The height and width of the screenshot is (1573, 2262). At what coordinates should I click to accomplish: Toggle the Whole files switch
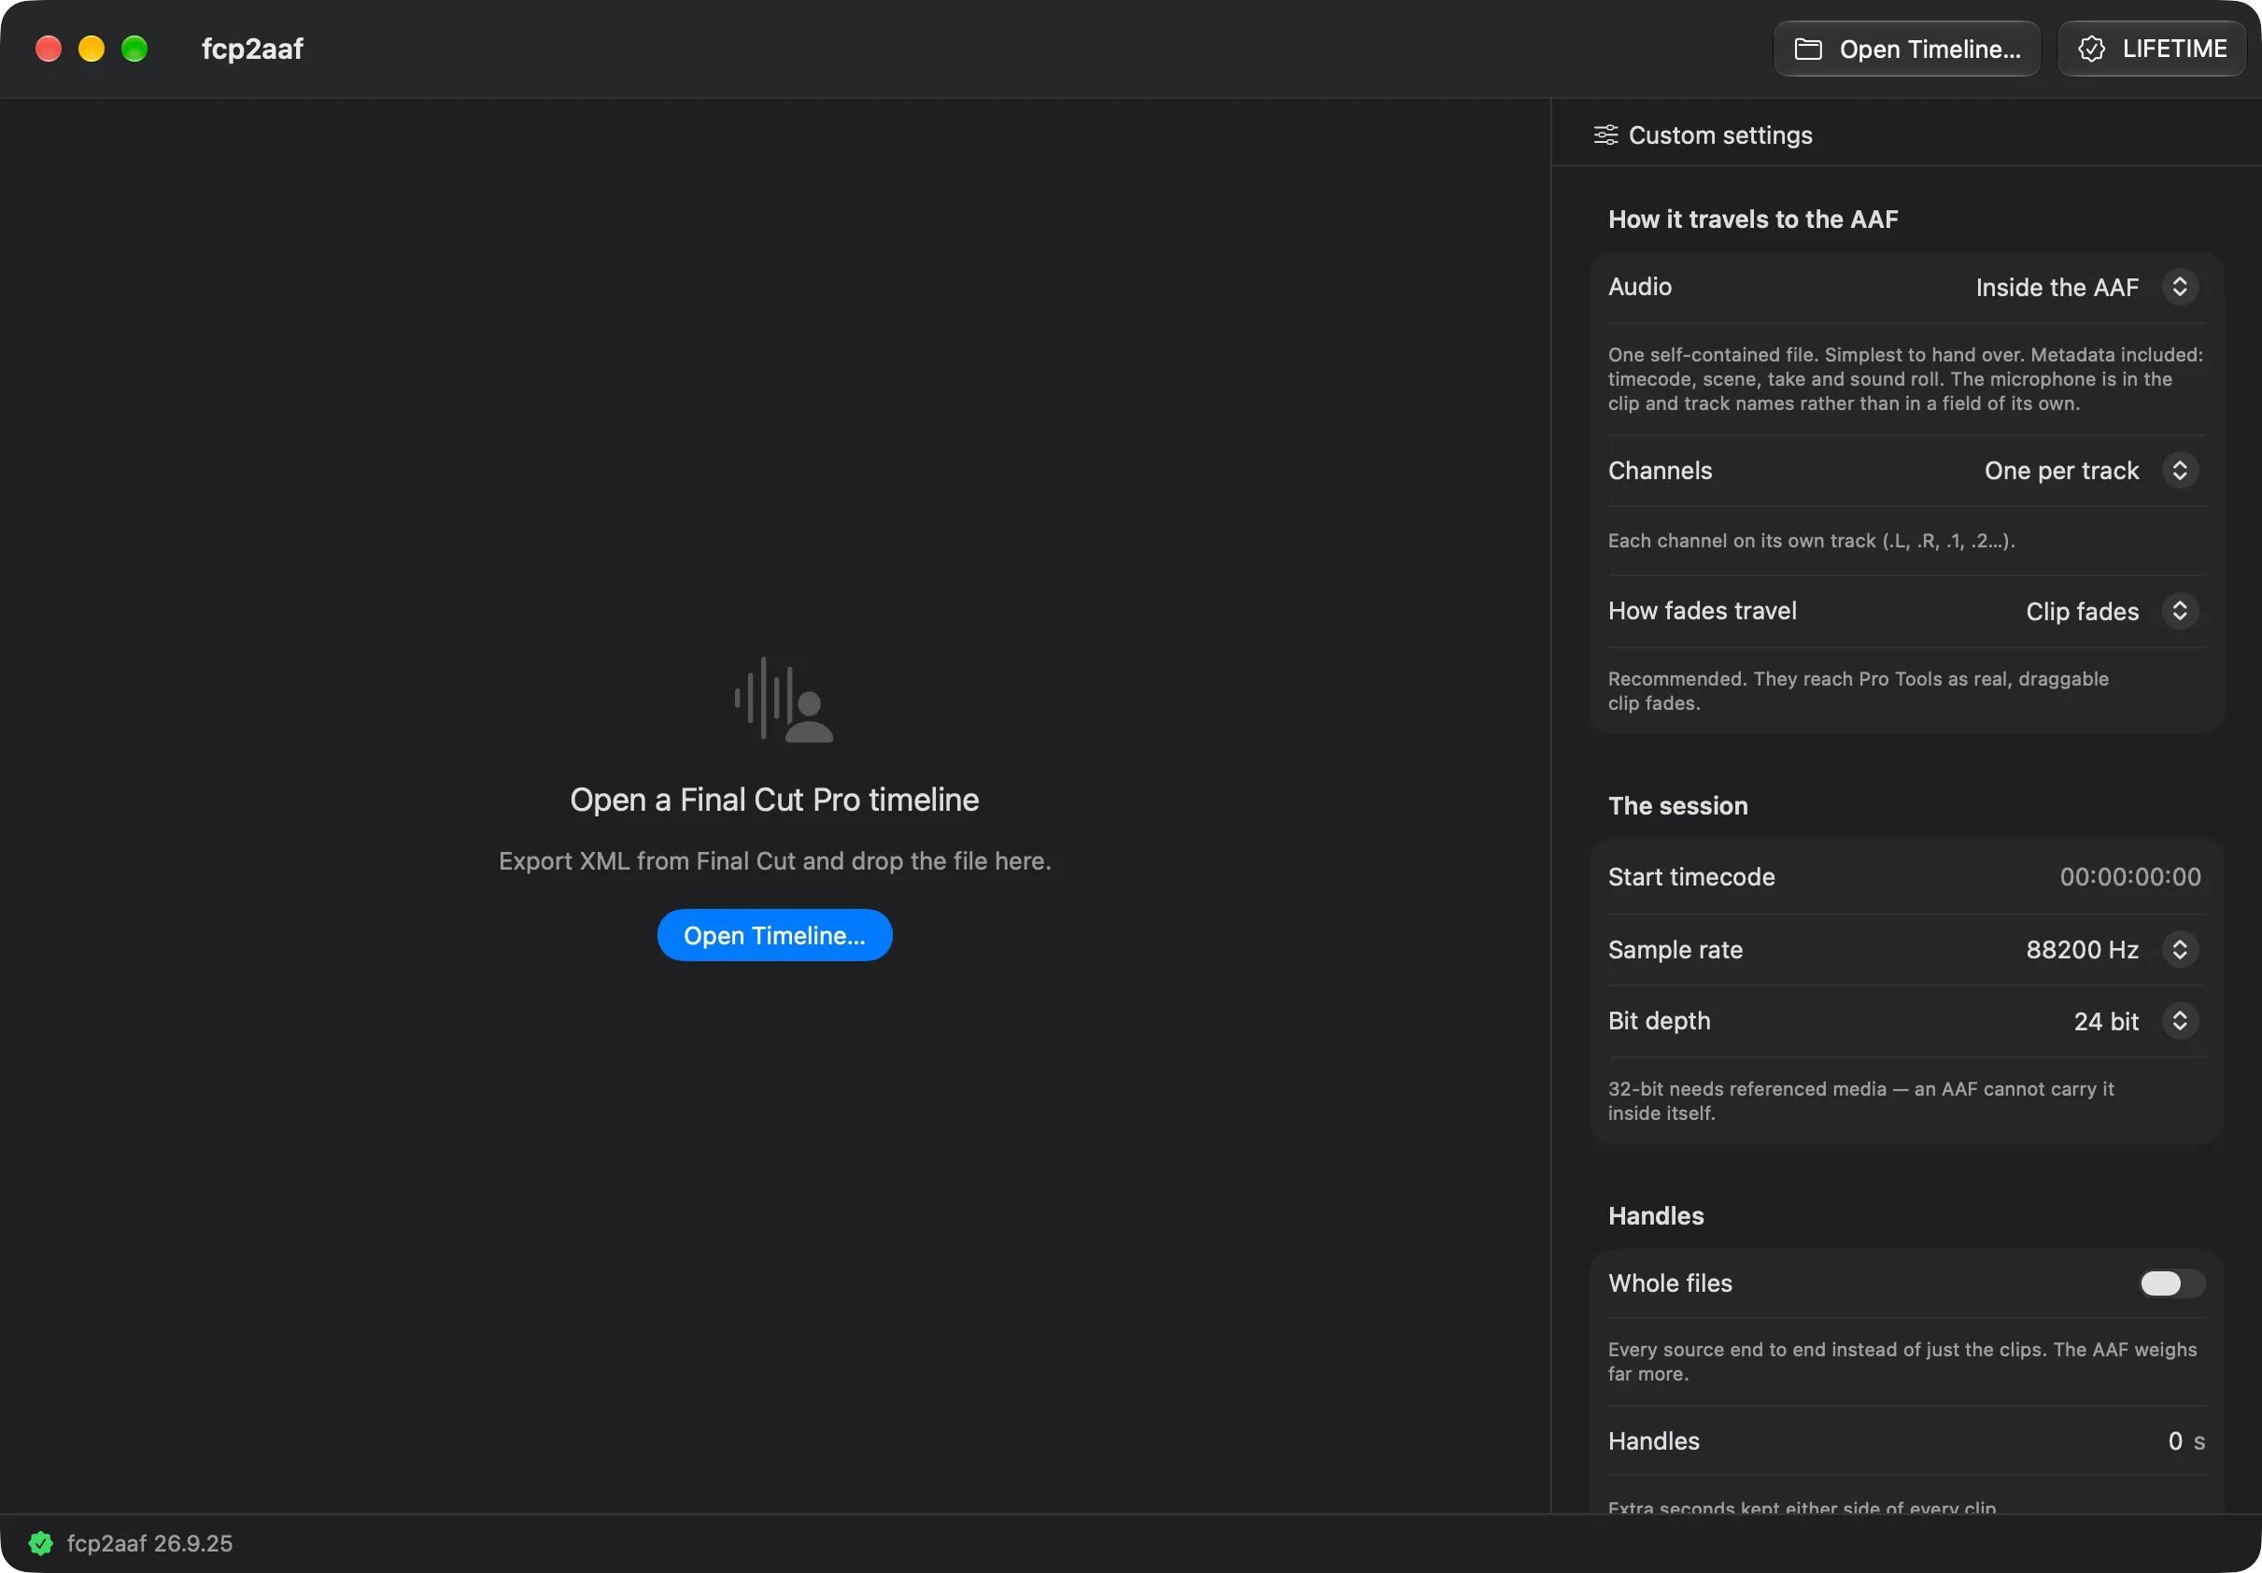pyautogui.click(x=2171, y=1283)
